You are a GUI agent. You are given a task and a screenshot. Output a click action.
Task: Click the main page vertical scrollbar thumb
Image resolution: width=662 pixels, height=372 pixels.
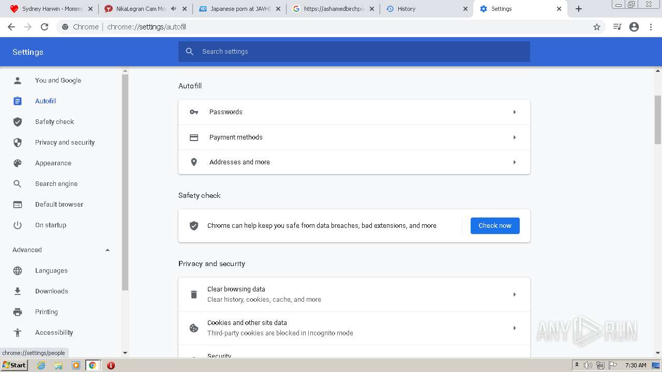coord(658,119)
